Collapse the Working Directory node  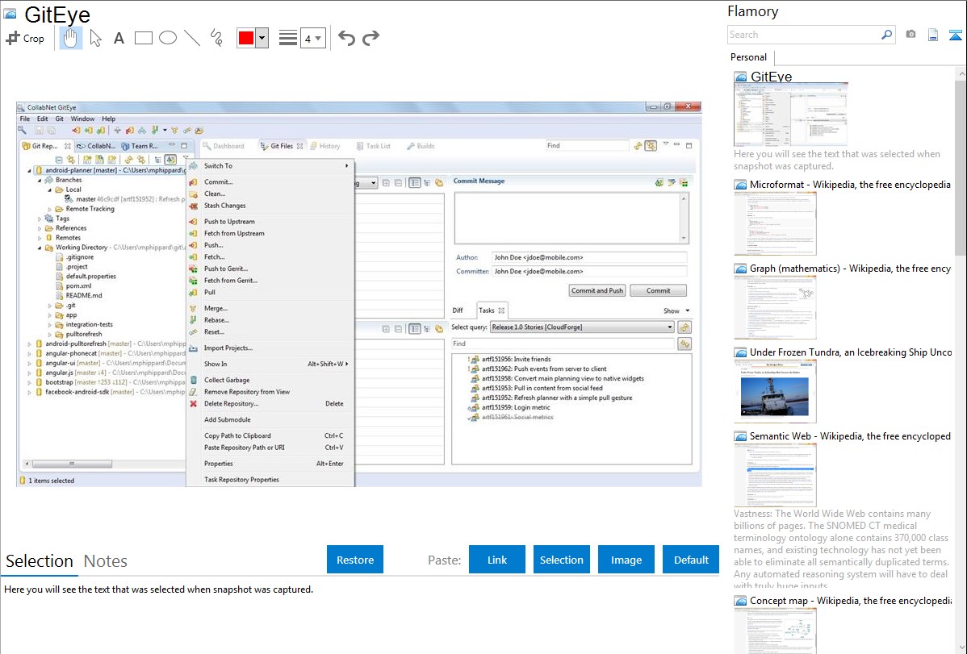[x=40, y=248]
